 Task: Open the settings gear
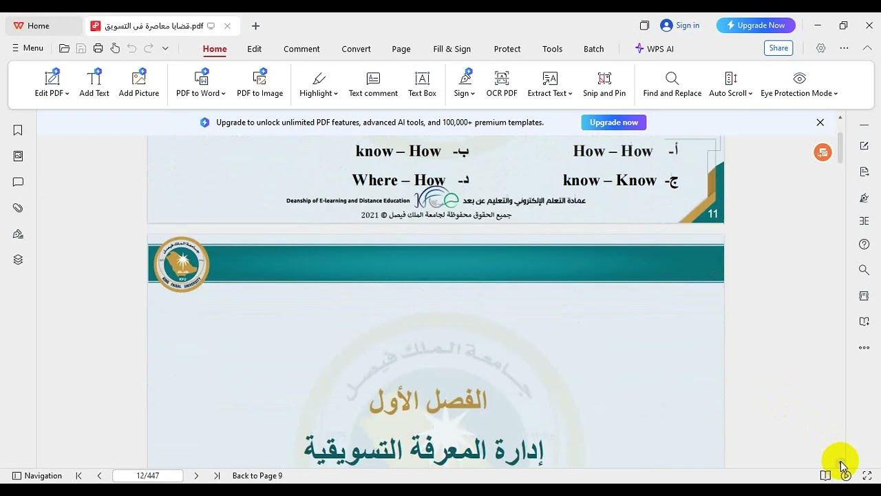click(x=820, y=48)
